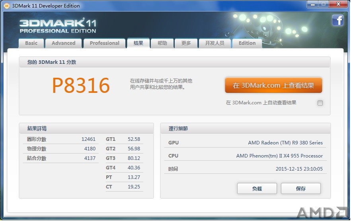
Task: Click the 結合分數 label
Action: pos(37,158)
